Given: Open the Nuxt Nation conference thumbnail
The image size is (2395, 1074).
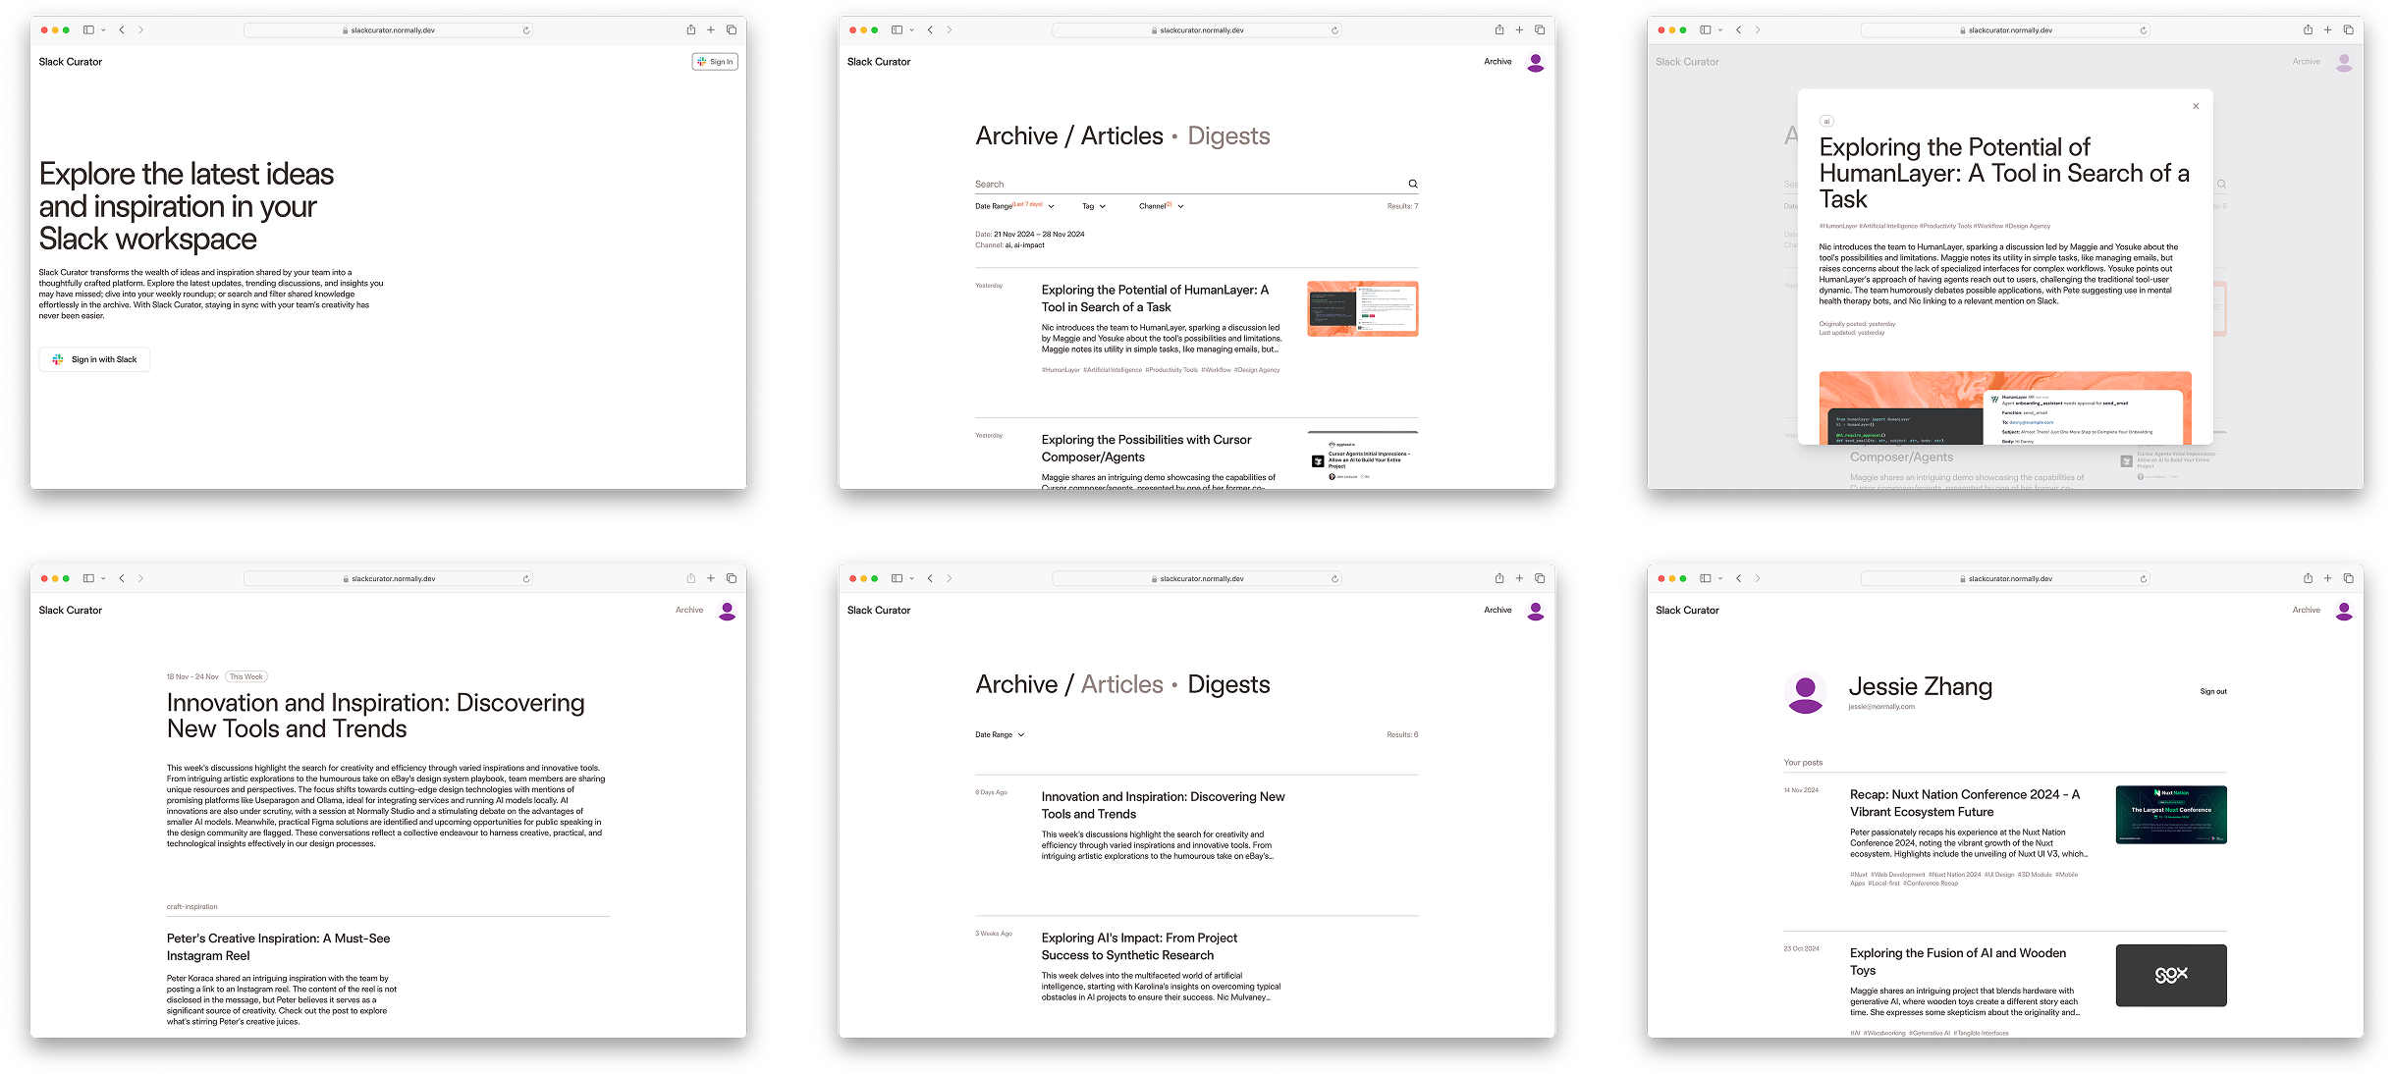Looking at the screenshot, I should click(2170, 815).
